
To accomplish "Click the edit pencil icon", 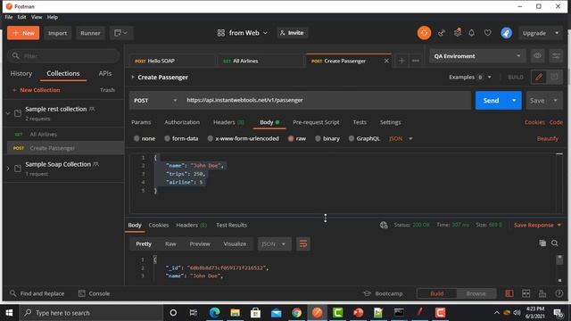I will pos(539,78).
